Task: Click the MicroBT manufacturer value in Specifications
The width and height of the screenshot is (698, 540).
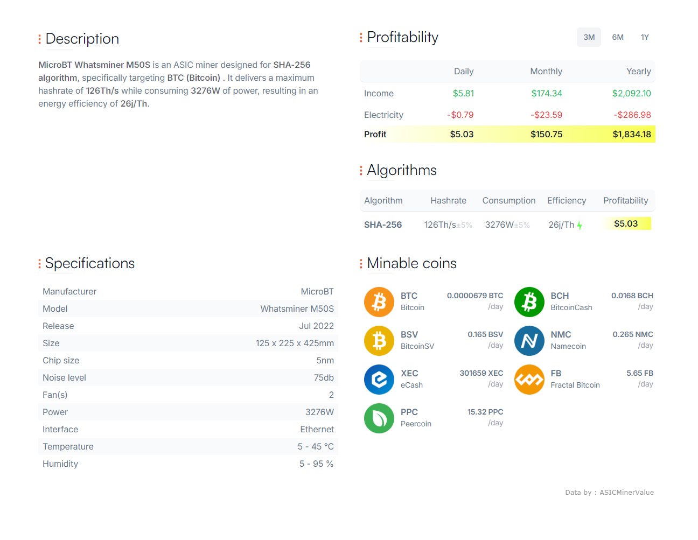Action: coord(317,291)
